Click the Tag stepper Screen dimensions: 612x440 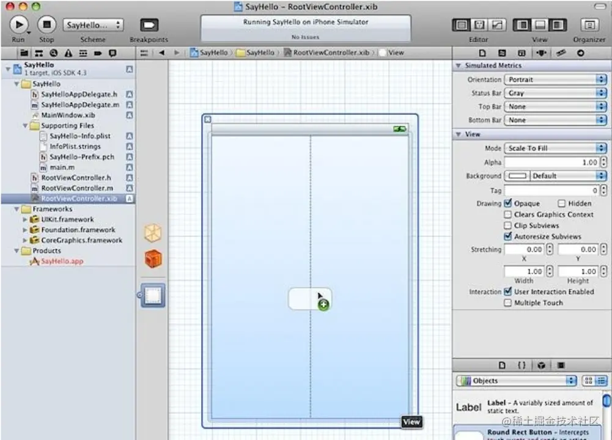603,190
